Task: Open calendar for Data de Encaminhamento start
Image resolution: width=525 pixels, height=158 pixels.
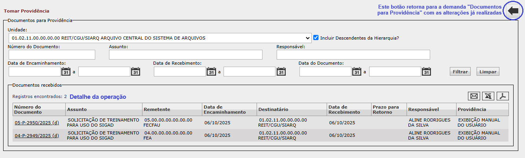Action: [x=66, y=72]
